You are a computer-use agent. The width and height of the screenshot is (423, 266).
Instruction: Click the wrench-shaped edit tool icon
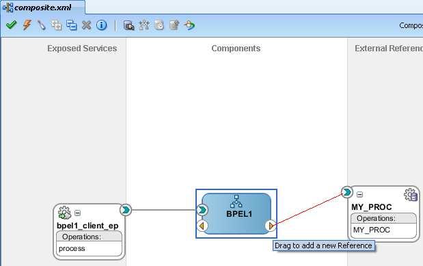click(41, 25)
